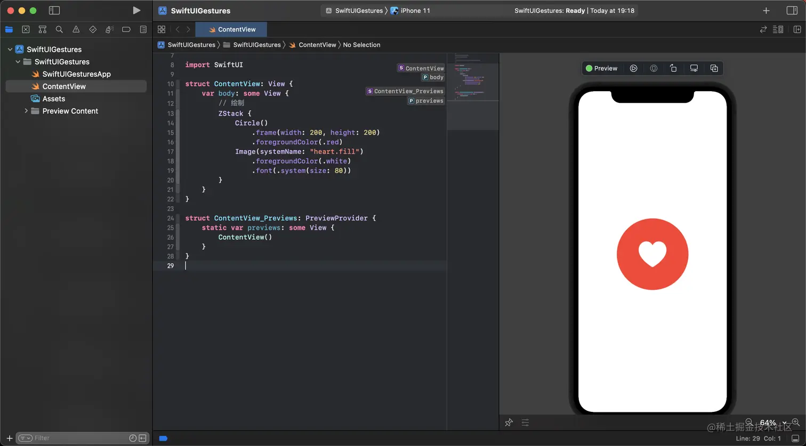Start Live Preview with play circle
The height and width of the screenshot is (446, 806).
(x=633, y=68)
